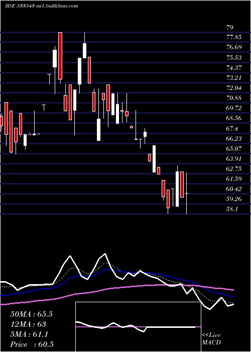Click the 72.04 price axis label
Image resolution: width=251 pixels, height=352 pixels.
(234, 88)
